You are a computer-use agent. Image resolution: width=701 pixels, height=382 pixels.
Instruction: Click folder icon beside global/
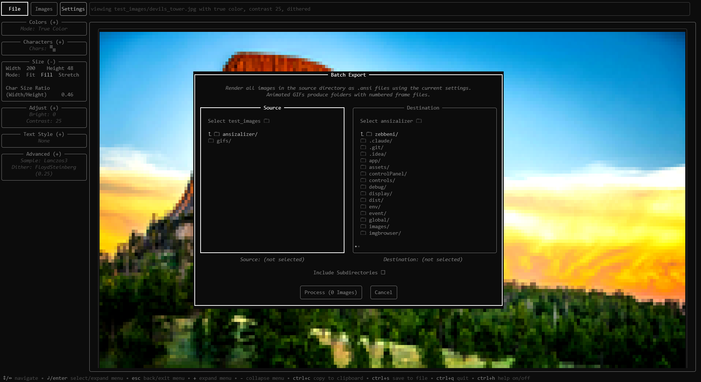[x=363, y=220]
